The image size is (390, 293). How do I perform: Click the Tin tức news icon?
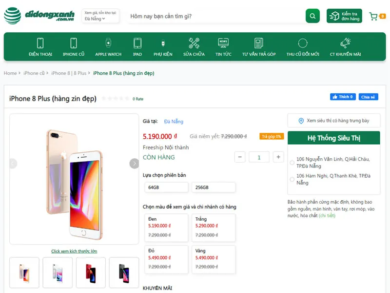(x=223, y=43)
